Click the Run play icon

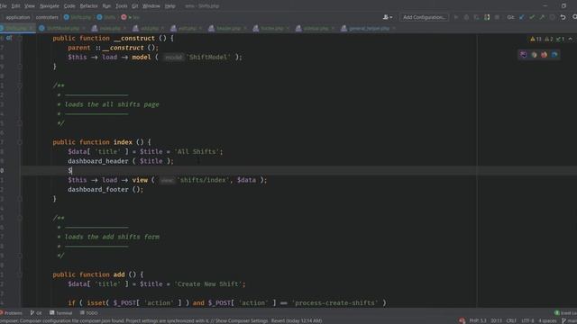point(456,17)
